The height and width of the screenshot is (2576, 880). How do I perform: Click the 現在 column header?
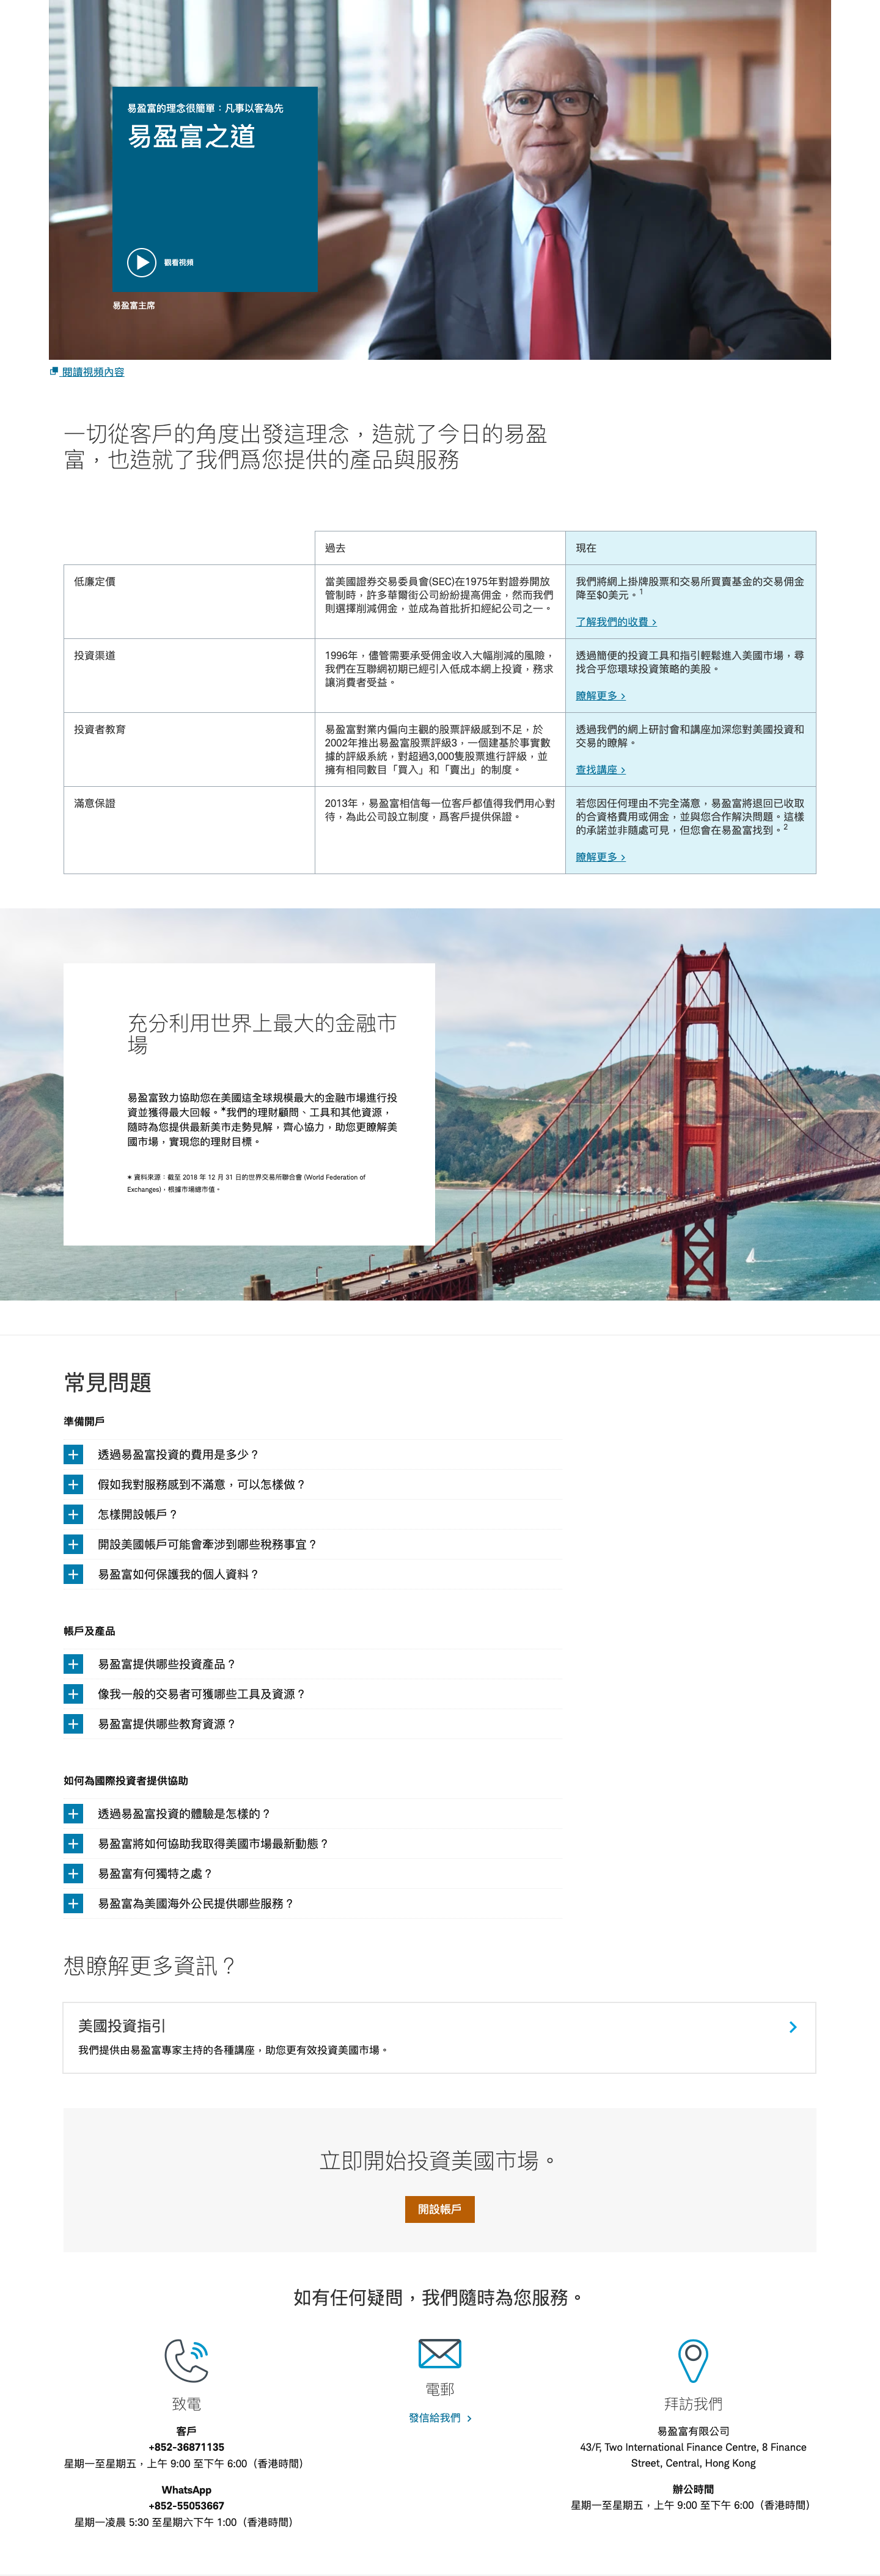(x=586, y=548)
